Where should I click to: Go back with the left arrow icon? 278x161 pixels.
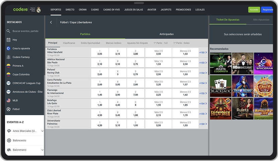(x=51, y=22)
